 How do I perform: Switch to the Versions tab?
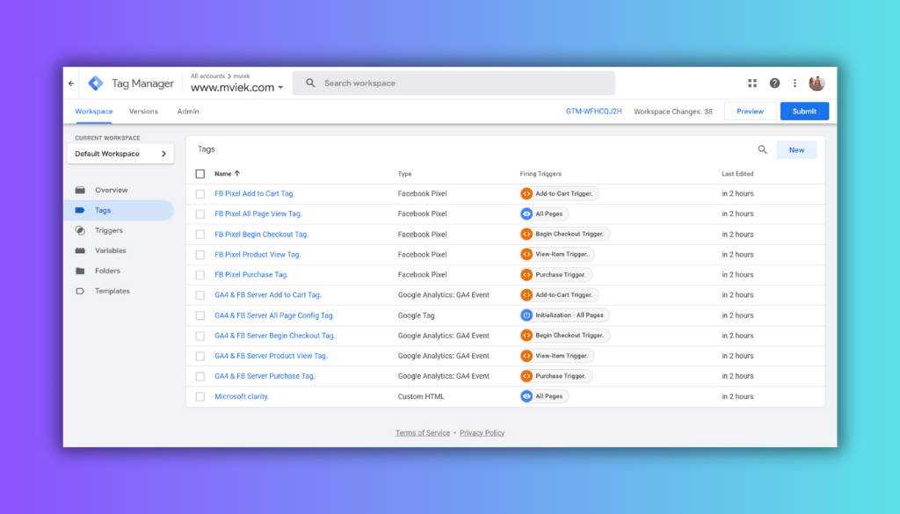(143, 112)
